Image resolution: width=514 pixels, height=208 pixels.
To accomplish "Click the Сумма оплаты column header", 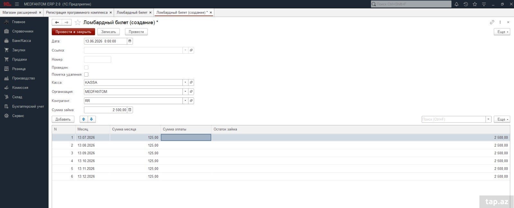I will [186, 129].
